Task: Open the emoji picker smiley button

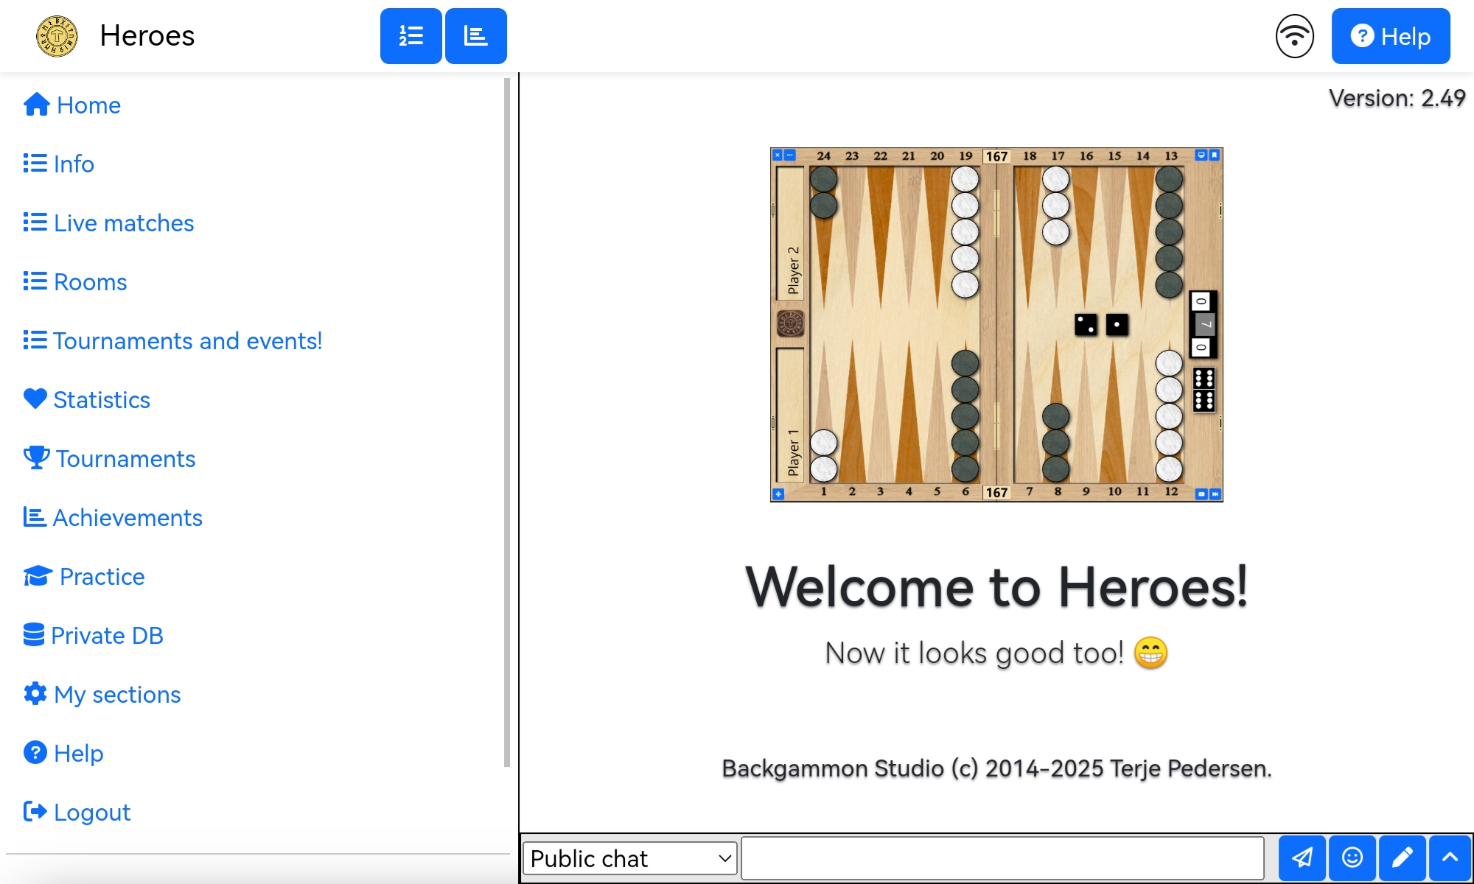Action: tap(1352, 858)
